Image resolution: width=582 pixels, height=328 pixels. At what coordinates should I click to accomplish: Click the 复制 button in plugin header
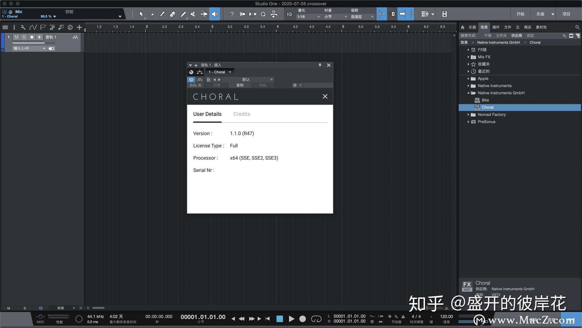[240, 85]
